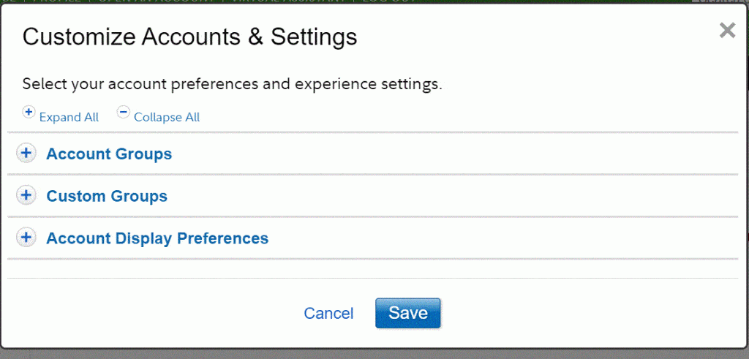Click the Collapse All link

(167, 118)
